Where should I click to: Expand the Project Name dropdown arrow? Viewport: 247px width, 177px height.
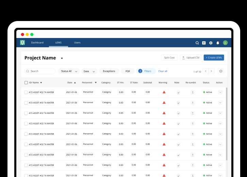(62, 58)
